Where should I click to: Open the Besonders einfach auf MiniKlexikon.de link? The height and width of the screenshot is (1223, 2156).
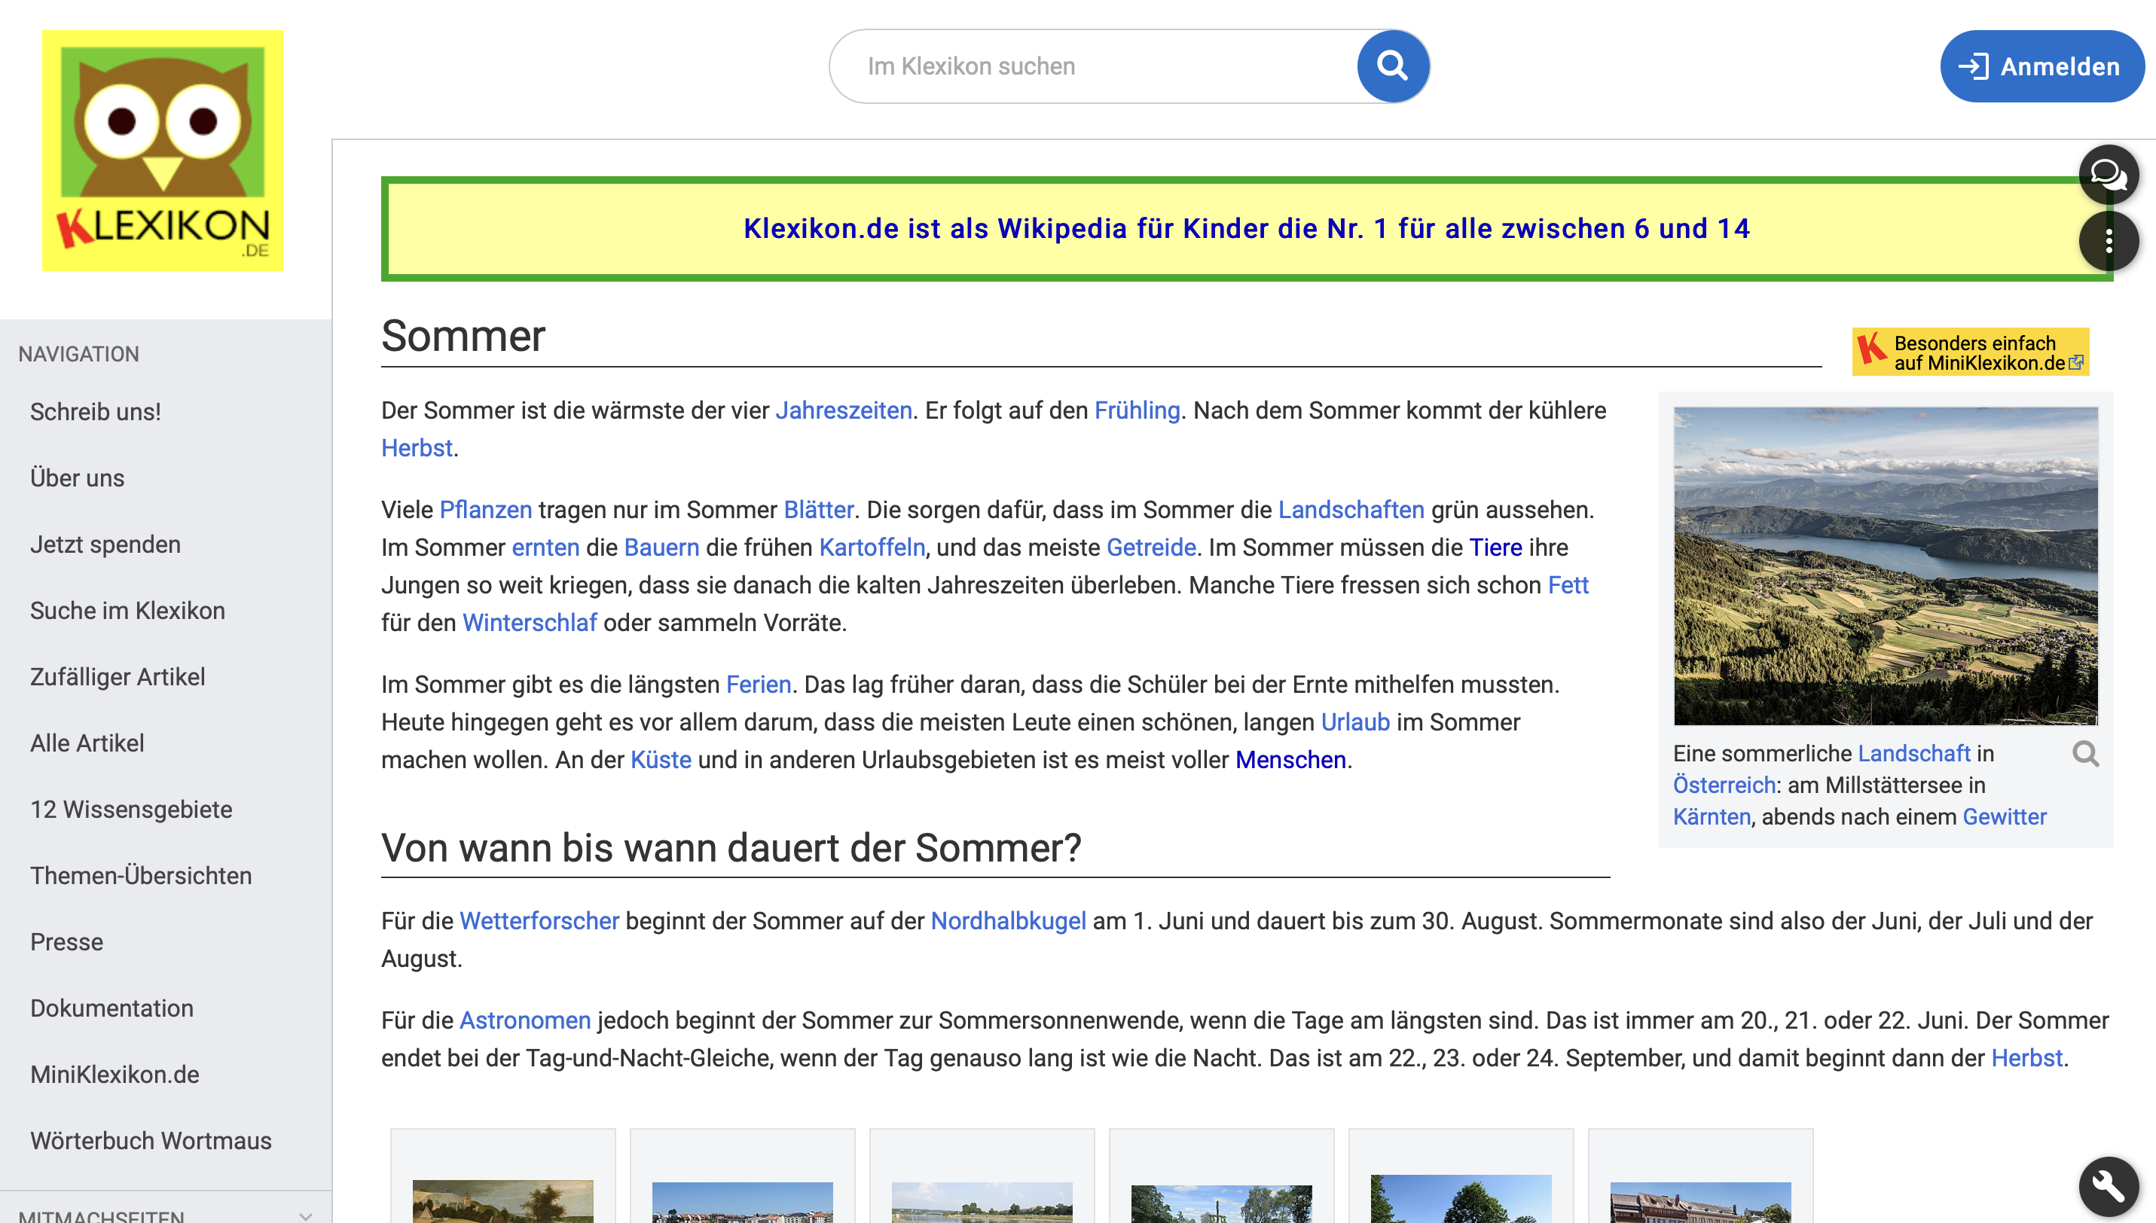(1971, 352)
